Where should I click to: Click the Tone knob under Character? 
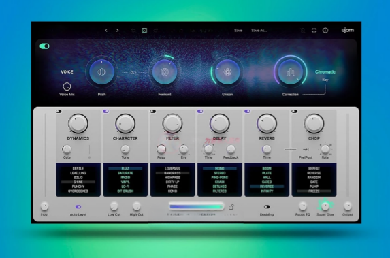125,149
